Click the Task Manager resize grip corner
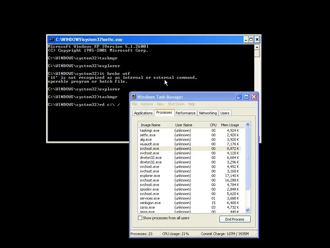Screen dimensions: 330x248 (256, 235)
